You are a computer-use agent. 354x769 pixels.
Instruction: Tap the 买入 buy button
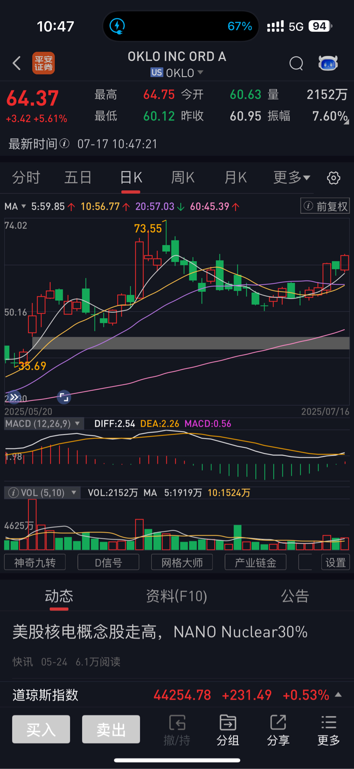(x=41, y=729)
